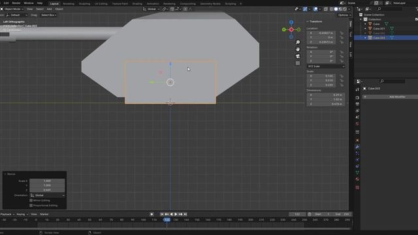Click the Outliner filter funnel icon
The width and height of the screenshot is (418, 235).
click(x=417, y=9)
